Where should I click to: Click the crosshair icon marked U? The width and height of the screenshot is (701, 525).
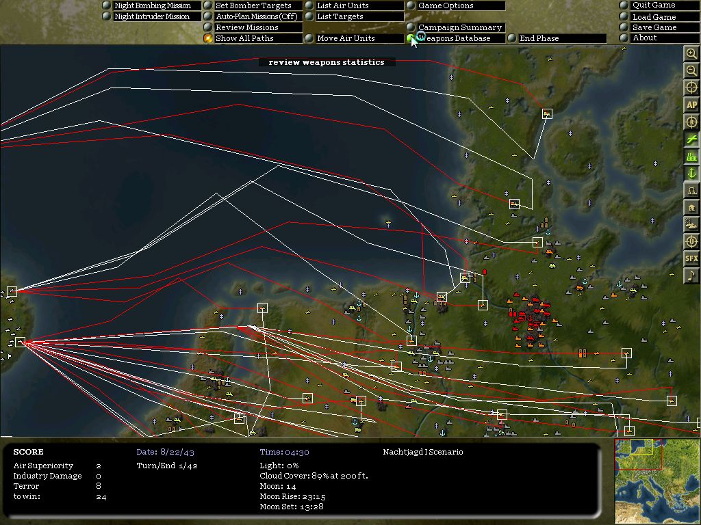coord(691,241)
